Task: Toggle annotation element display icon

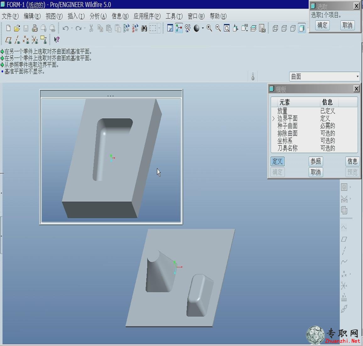Action: coord(44,40)
